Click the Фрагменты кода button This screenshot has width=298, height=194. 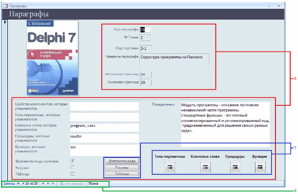point(122,161)
